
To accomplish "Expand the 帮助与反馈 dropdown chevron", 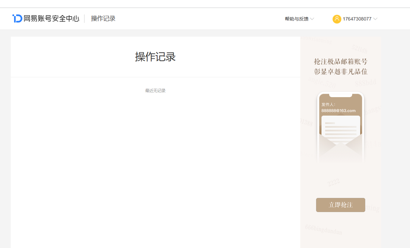I will click(x=312, y=19).
